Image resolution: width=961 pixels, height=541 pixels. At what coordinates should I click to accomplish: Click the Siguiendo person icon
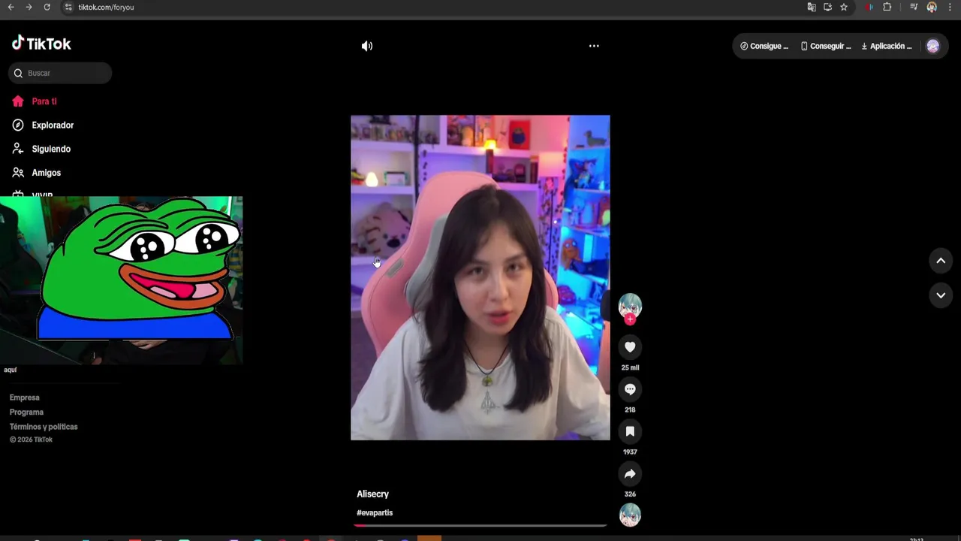click(x=18, y=149)
